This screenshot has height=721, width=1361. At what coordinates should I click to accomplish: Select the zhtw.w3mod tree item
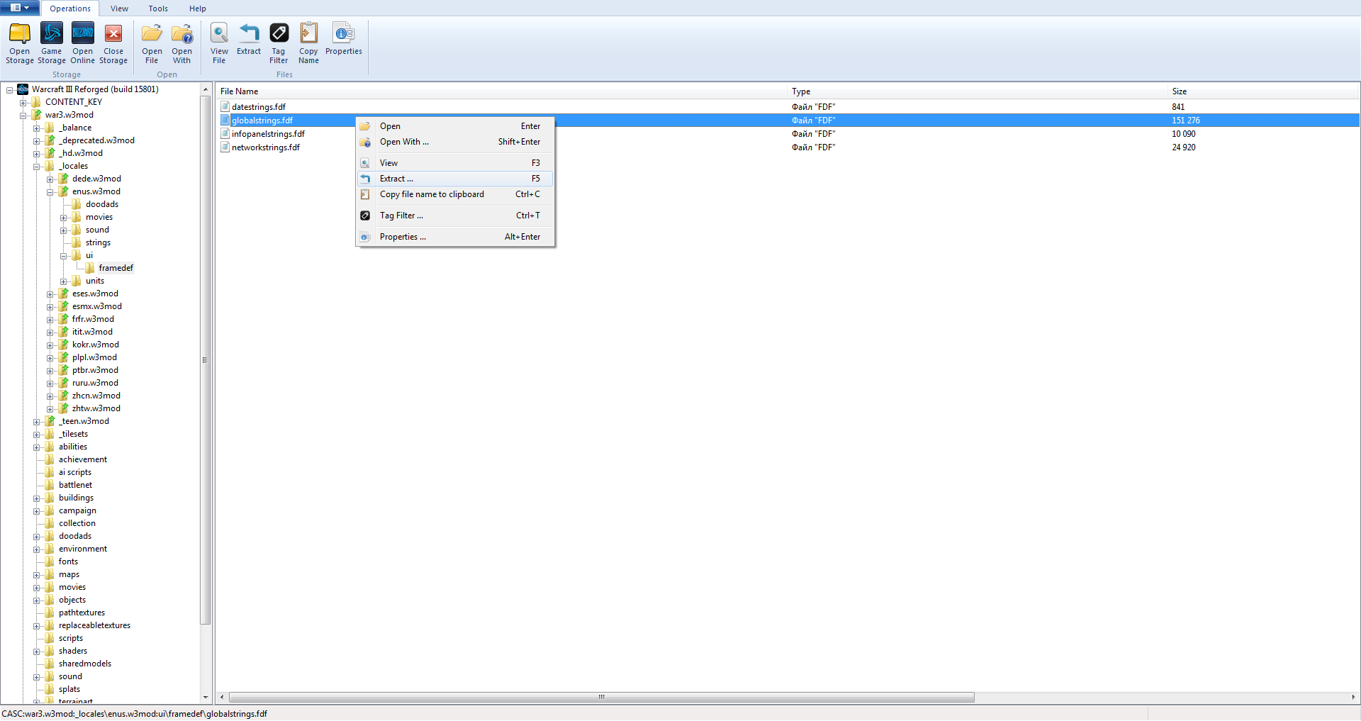[x=96, y=408]
